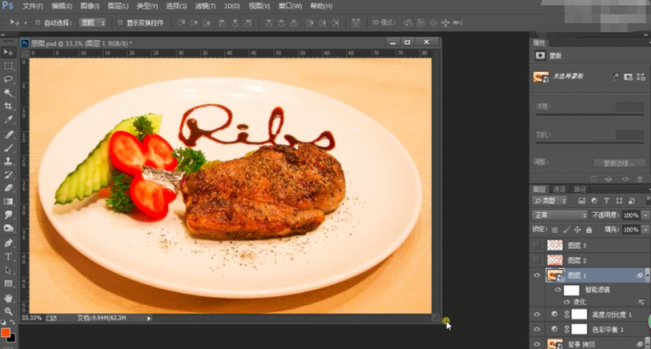The image size is (651, 349).
Task: Open the 窗口(W) menu
Action: pos(290,6)
